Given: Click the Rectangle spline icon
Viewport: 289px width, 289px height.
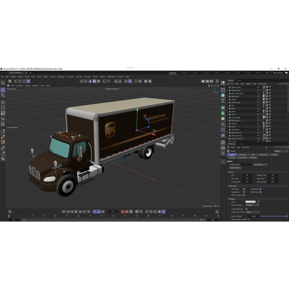Looking at the screenshot, I should tap(223, 90).
